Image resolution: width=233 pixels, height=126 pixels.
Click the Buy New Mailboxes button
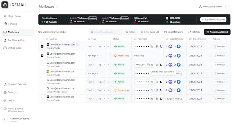click(213, 20)
